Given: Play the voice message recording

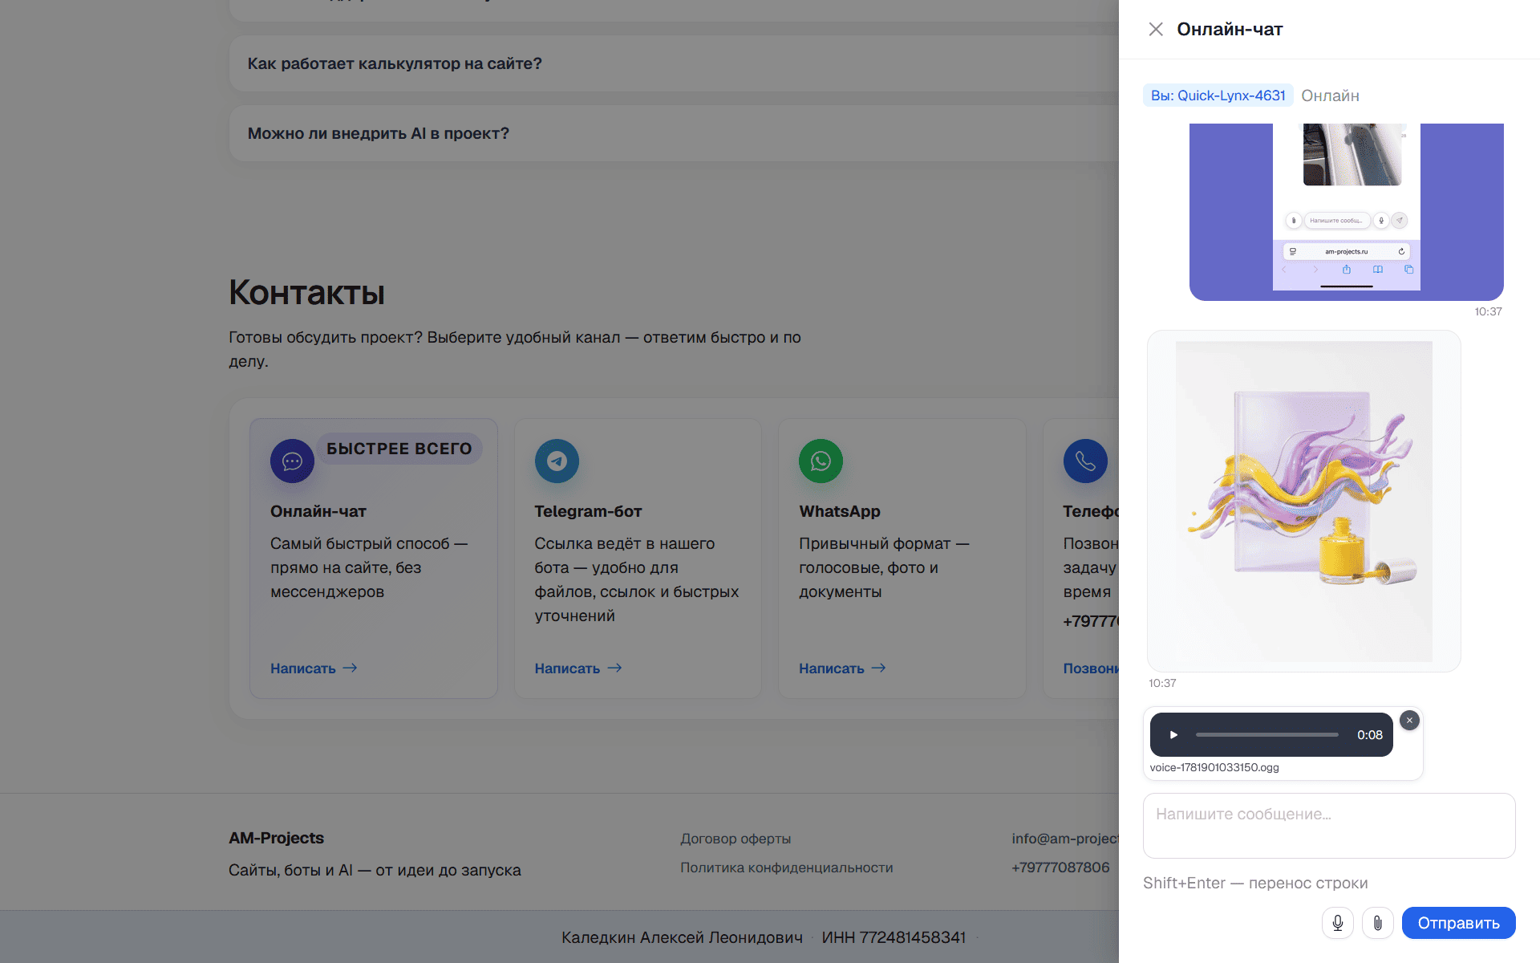Looking at the screenshot, I should click(x=1173, y=735).
